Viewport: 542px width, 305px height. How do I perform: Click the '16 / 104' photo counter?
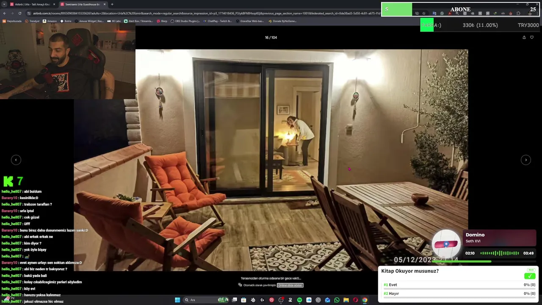(x=271, y=37)
